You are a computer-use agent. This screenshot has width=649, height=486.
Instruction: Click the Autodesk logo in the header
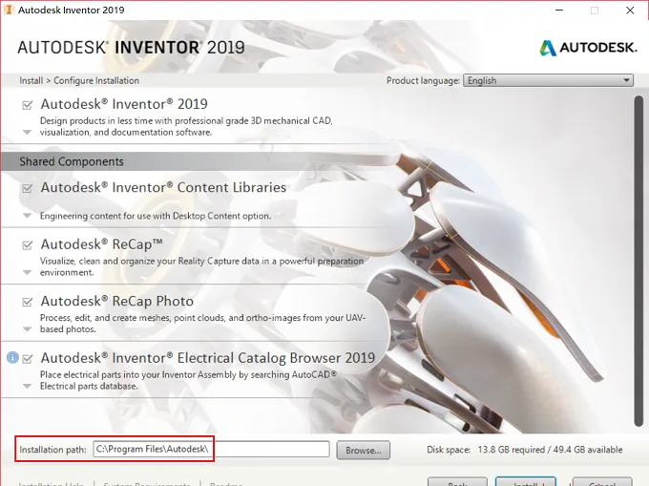(x=588, y=48)
